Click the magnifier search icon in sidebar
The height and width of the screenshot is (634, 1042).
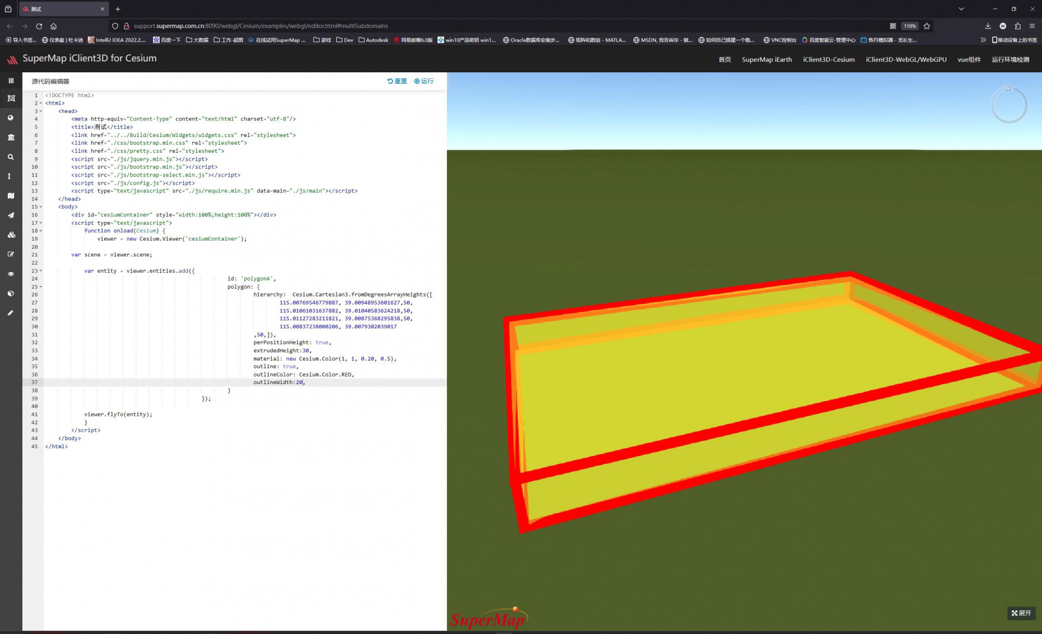point(10,157)
